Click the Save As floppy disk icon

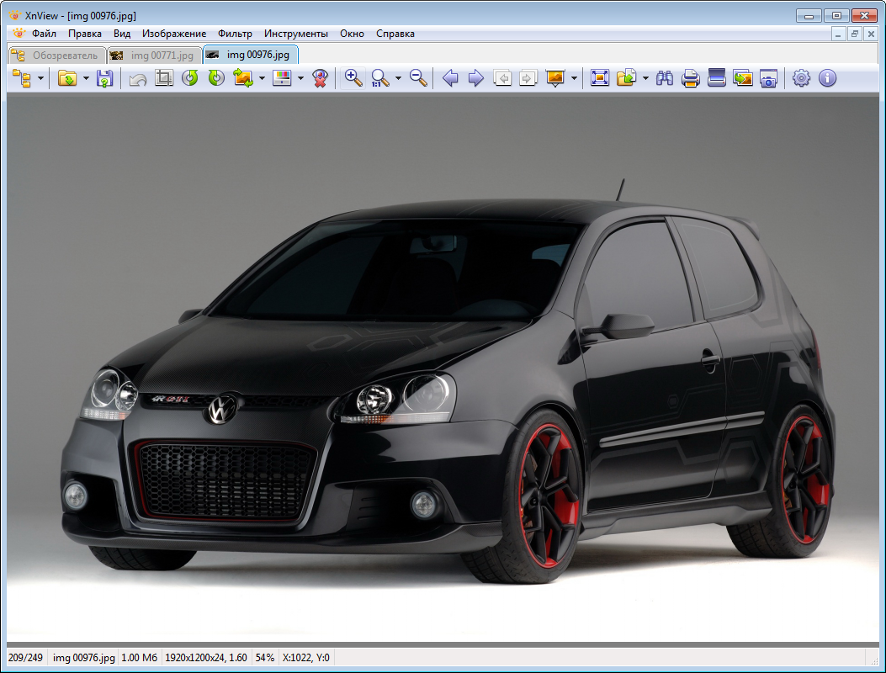click(x=104, y=78)
